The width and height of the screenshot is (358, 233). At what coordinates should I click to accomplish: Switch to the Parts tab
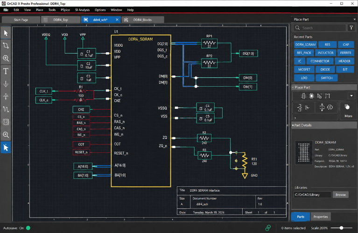(x=301, y=217)
